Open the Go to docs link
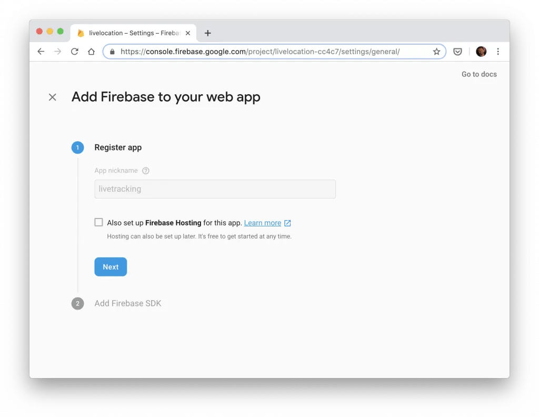 click(478, 74)
